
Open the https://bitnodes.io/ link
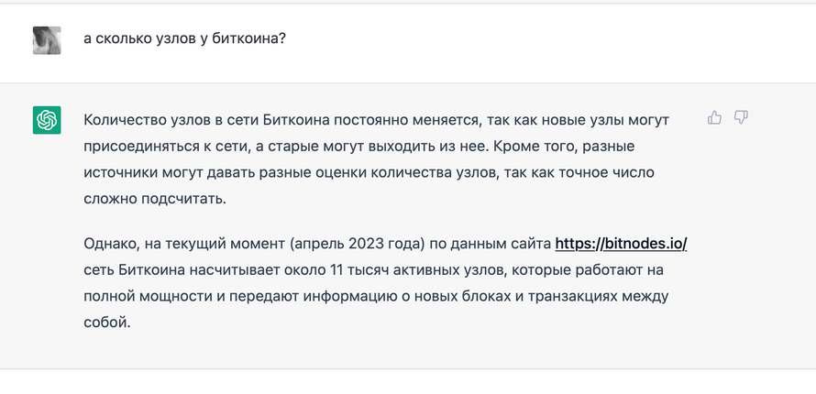(622, 243)
